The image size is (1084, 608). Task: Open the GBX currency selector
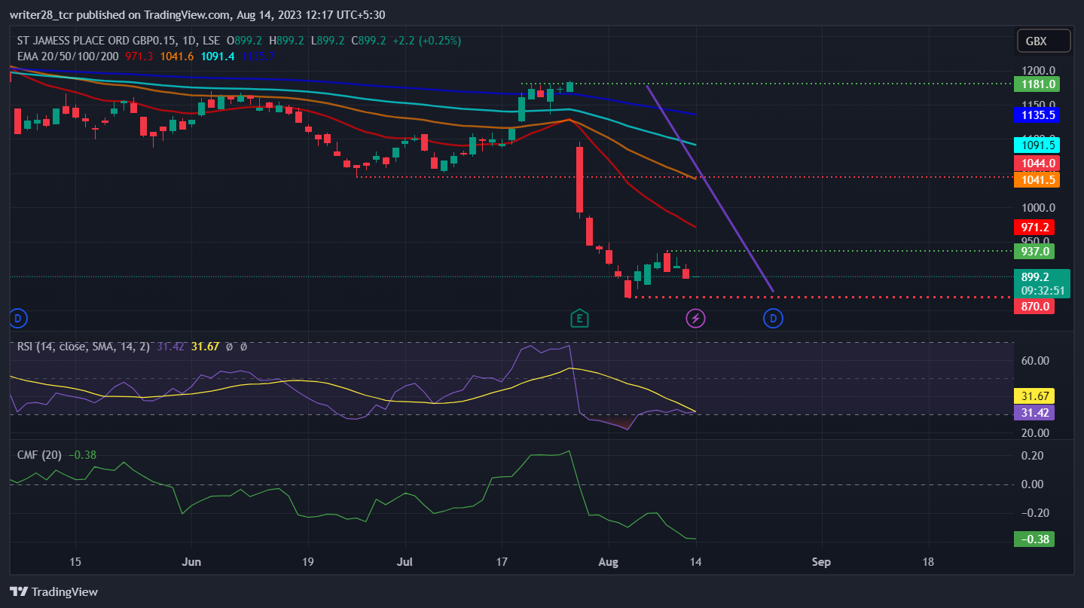[1043, 41]
